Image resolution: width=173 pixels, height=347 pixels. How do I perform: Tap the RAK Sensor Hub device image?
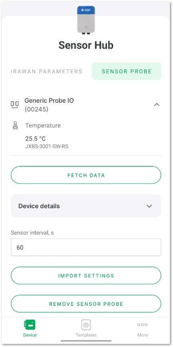pos(86,20)
